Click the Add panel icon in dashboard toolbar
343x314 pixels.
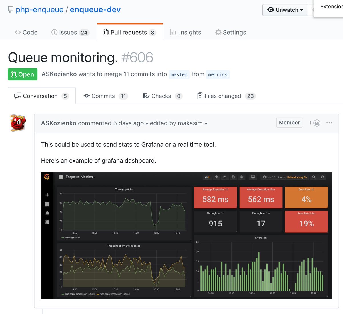[x=207, y=177]
